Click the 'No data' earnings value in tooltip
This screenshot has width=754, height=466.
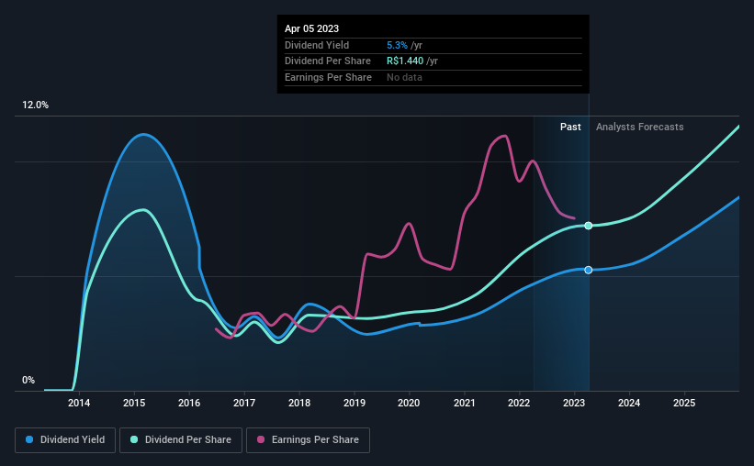click(x=404, y=77)
